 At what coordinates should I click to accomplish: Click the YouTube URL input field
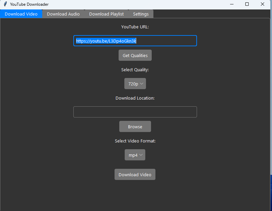(135, 41)
